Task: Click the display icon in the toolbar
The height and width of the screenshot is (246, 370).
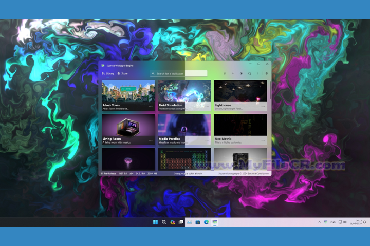Action: (249, 73)
